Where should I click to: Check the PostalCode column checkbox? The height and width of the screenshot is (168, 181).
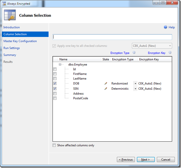click(x=55, y=98)
